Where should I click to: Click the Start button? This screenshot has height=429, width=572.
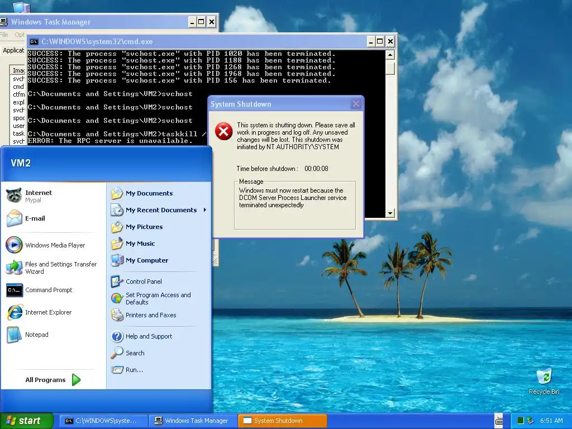coord(26,421)
